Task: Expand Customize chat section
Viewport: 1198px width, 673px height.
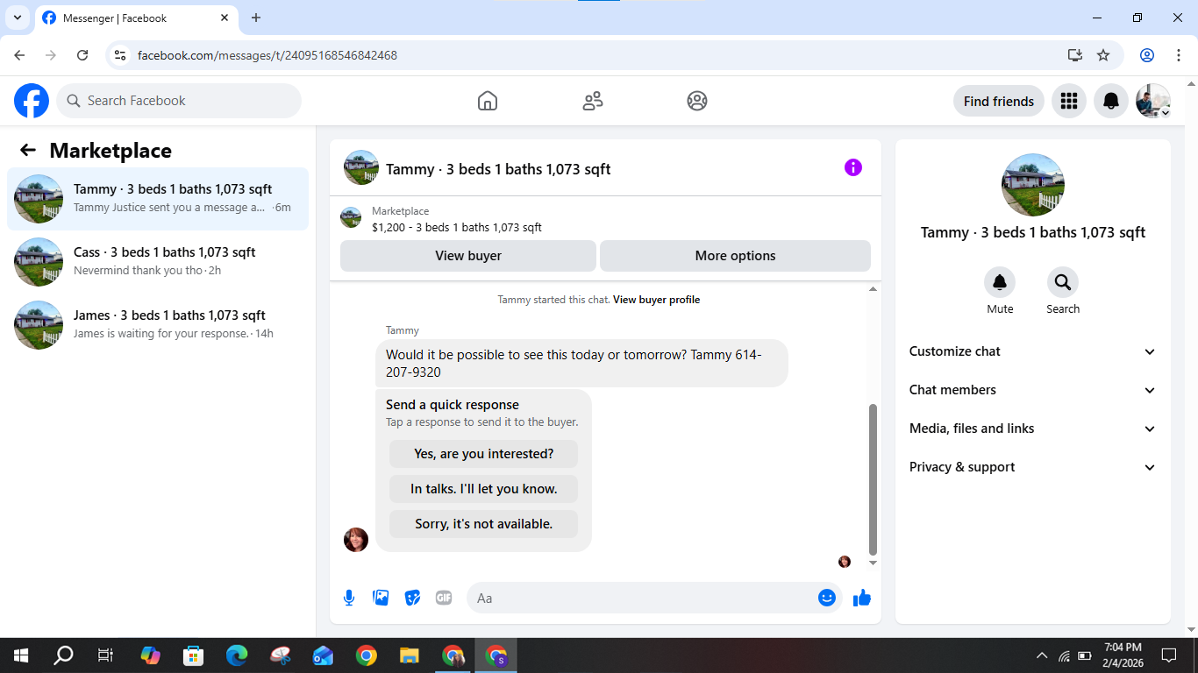Action: pyautogui.click(x=1033, y=351)
